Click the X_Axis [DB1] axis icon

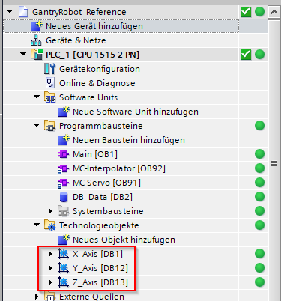click(x=63, y=254)
